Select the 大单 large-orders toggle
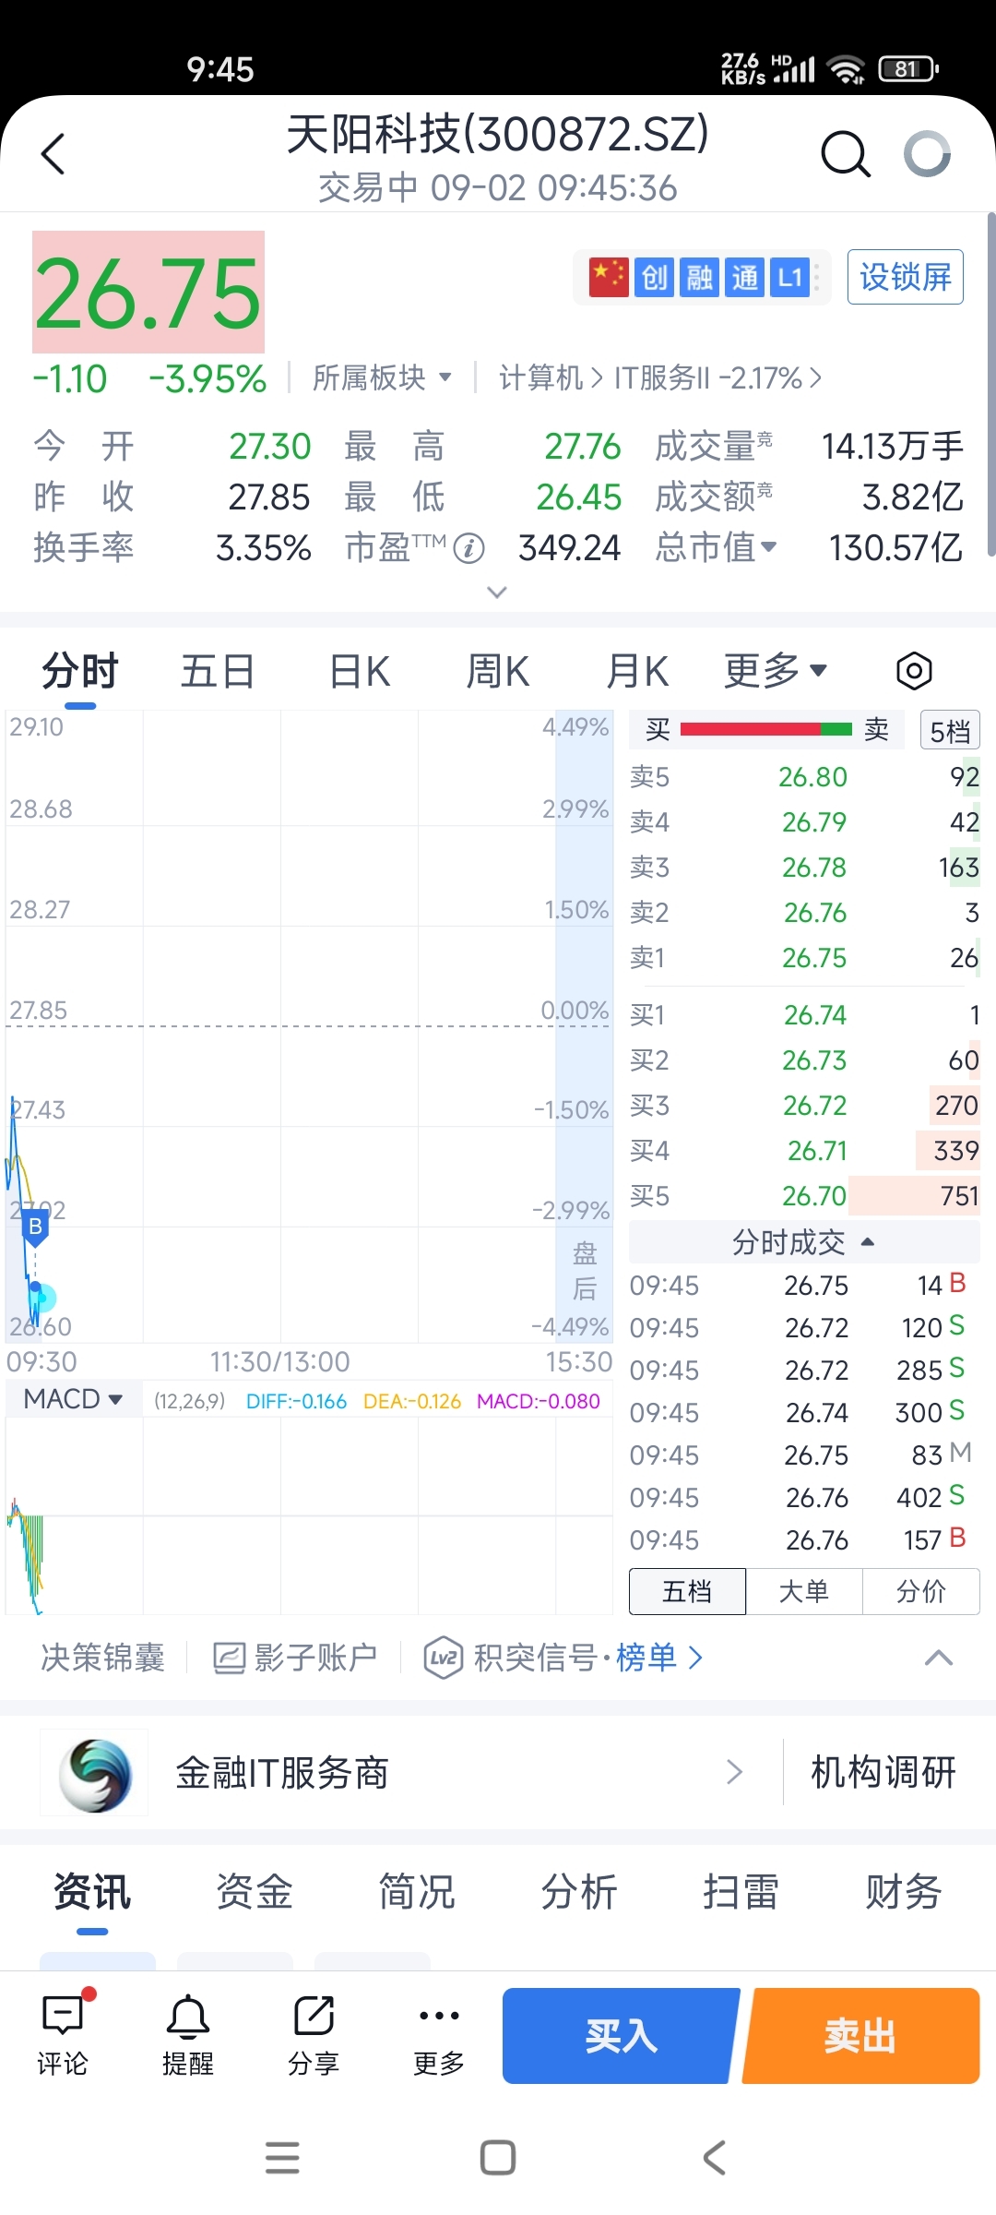996x2215 pixels. tap(804, 1591)
